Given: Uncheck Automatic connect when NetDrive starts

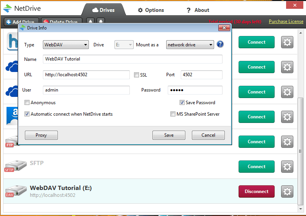Looking at the screenshot, I should [27, 114].
